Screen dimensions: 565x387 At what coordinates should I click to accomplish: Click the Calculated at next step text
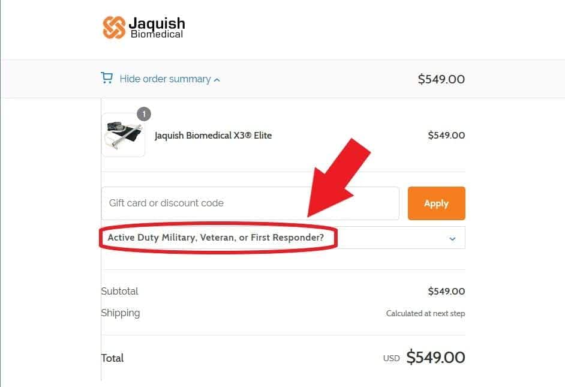(x=425, y=313)
